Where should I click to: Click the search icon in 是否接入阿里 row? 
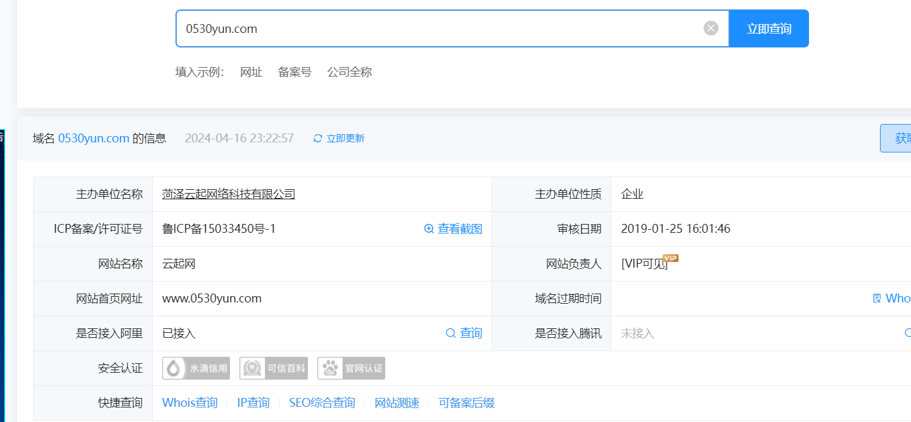coord(450,333)
